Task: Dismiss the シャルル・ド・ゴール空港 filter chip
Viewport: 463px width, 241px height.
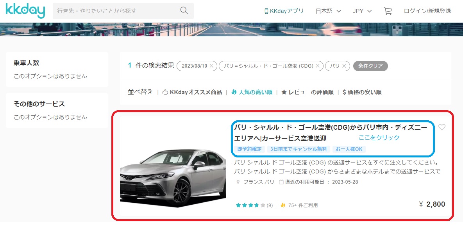Action: pyautogui.click(x=318, y=66)
